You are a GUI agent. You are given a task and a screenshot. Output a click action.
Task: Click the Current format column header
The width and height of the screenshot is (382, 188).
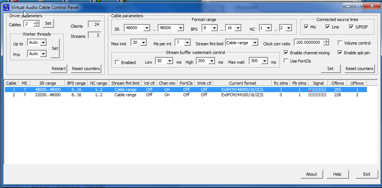point(242,83)
